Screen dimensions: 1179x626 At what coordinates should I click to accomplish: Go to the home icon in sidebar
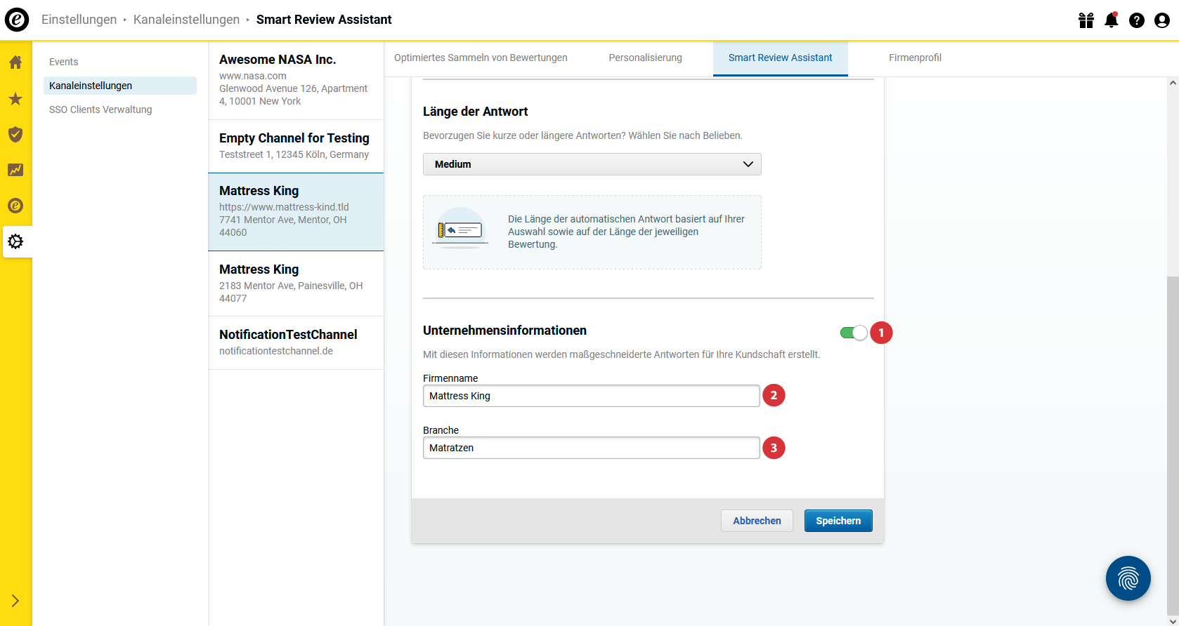(x=15, y=62)
